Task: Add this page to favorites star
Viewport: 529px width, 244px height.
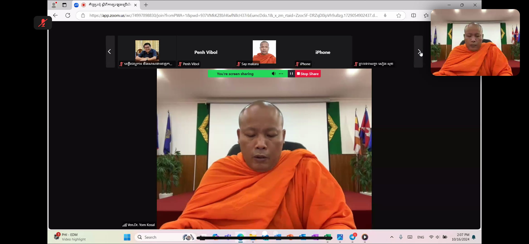Action: point(399,15)
